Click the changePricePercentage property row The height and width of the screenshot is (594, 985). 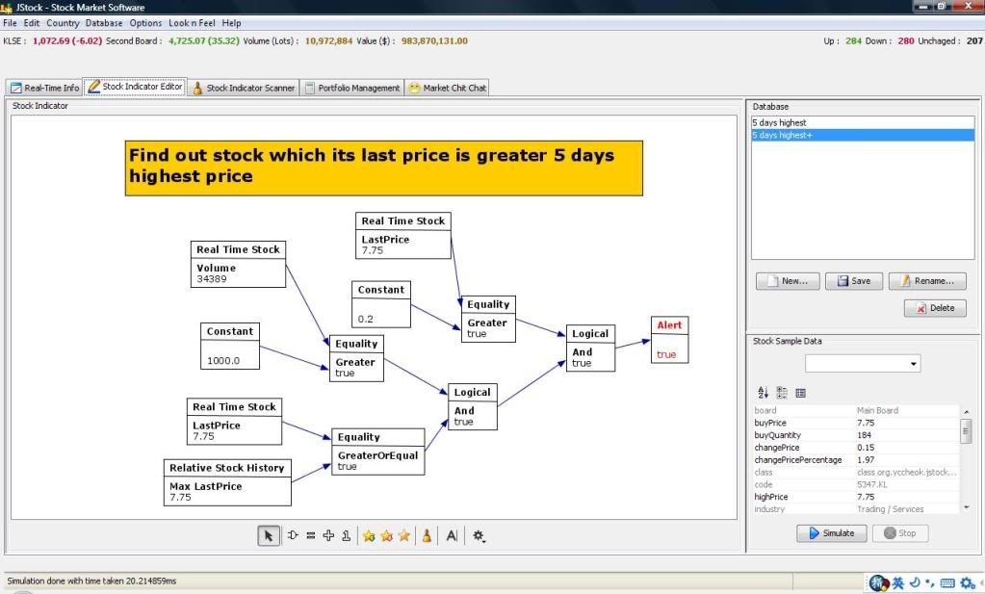click(x=856, y=460)
